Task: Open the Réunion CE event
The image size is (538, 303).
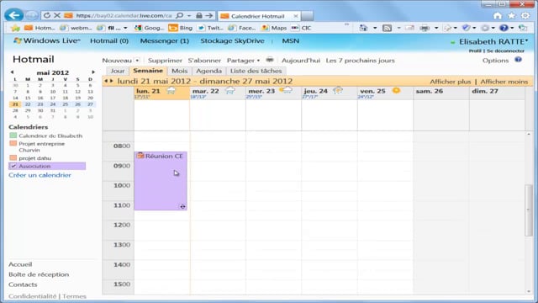Action: tap(161, 181)
